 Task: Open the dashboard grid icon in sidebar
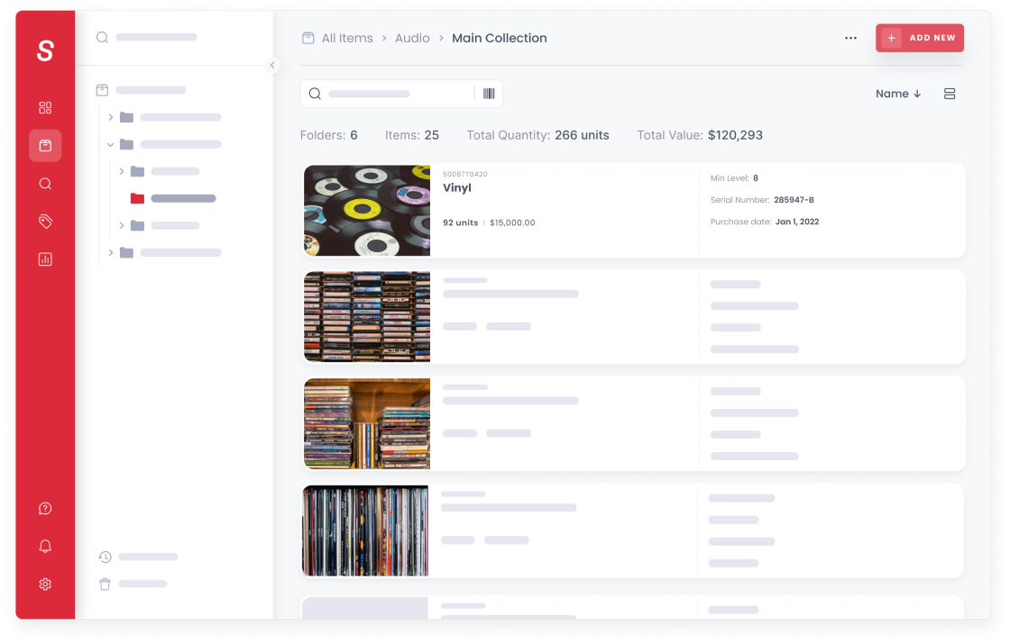pyautogui.click(x=45, y=107)
